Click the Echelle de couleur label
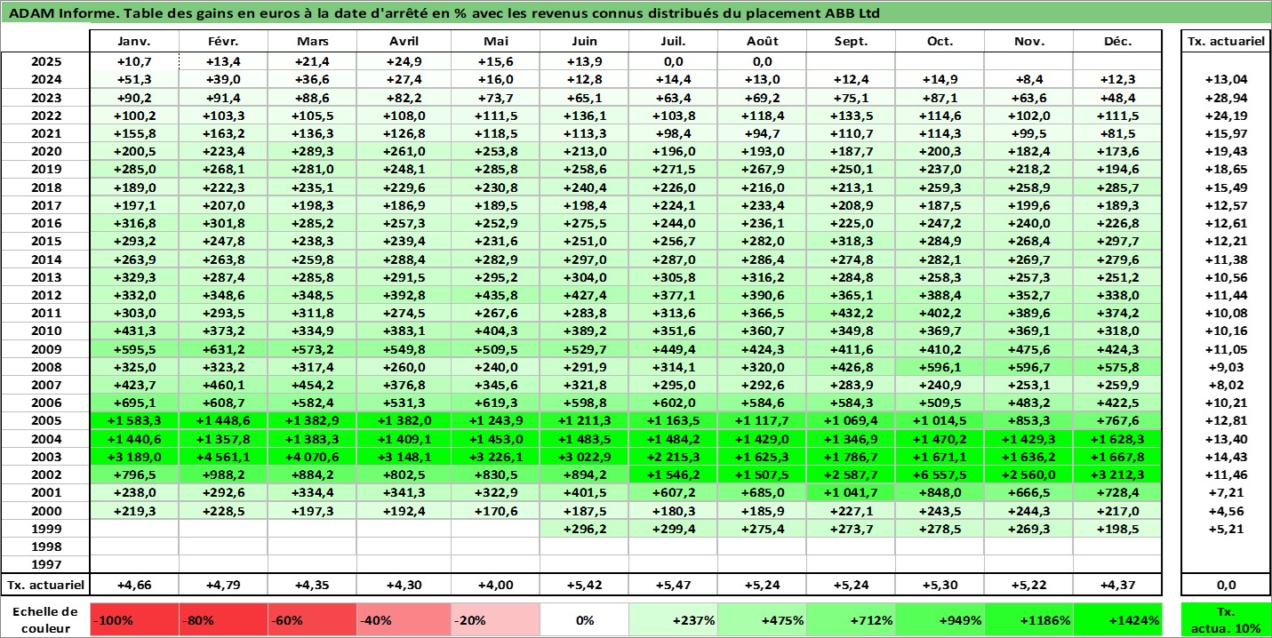1272x638 pixels. click(45, 619)
